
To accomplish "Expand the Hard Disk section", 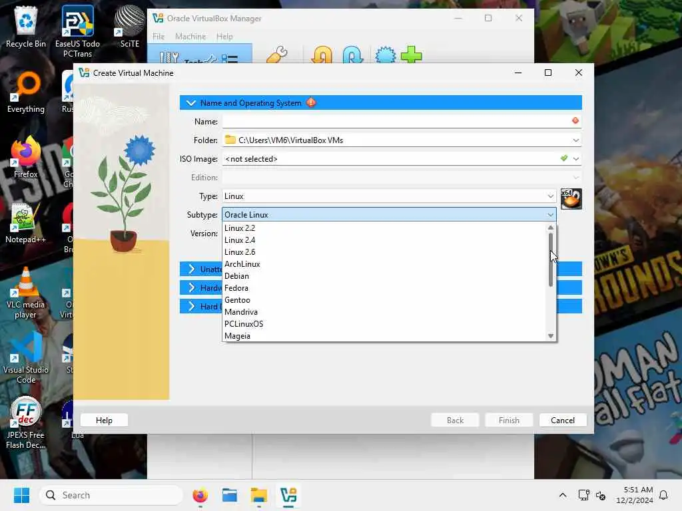I will tap(191, 306).
